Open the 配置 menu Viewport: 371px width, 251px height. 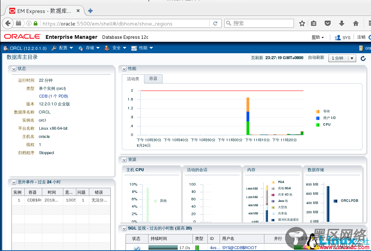(66, 48)
